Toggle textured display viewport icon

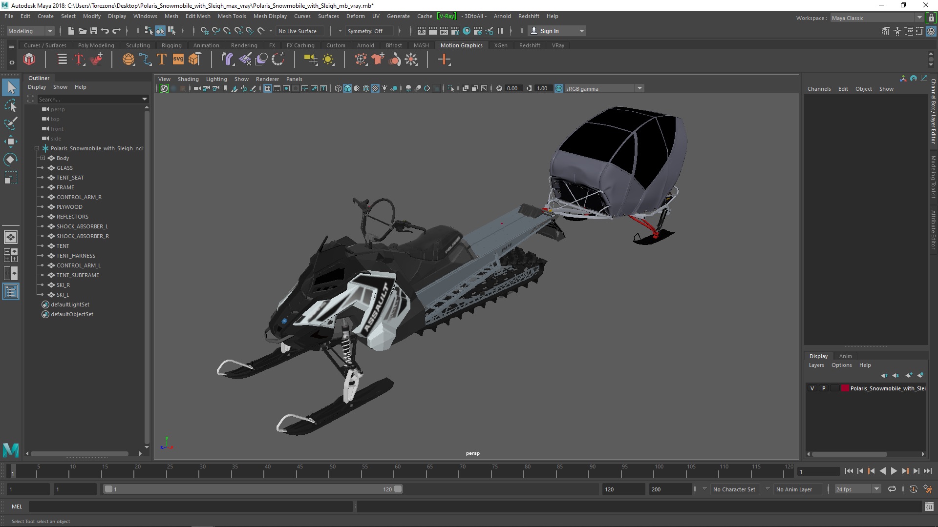click(375, 88)
